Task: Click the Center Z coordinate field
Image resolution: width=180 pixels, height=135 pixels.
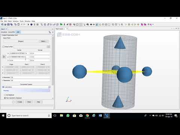Action: coord(19,60)
